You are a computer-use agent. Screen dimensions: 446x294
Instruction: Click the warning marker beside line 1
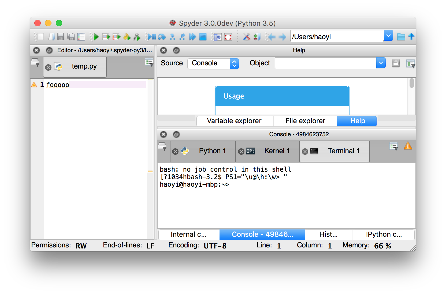pos(34,85)
